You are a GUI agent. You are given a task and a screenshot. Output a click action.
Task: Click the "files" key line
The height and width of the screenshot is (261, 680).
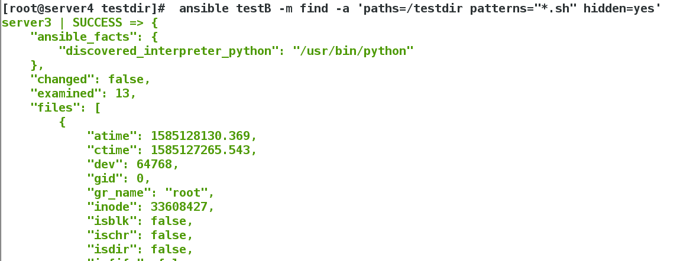click(65, 108)
